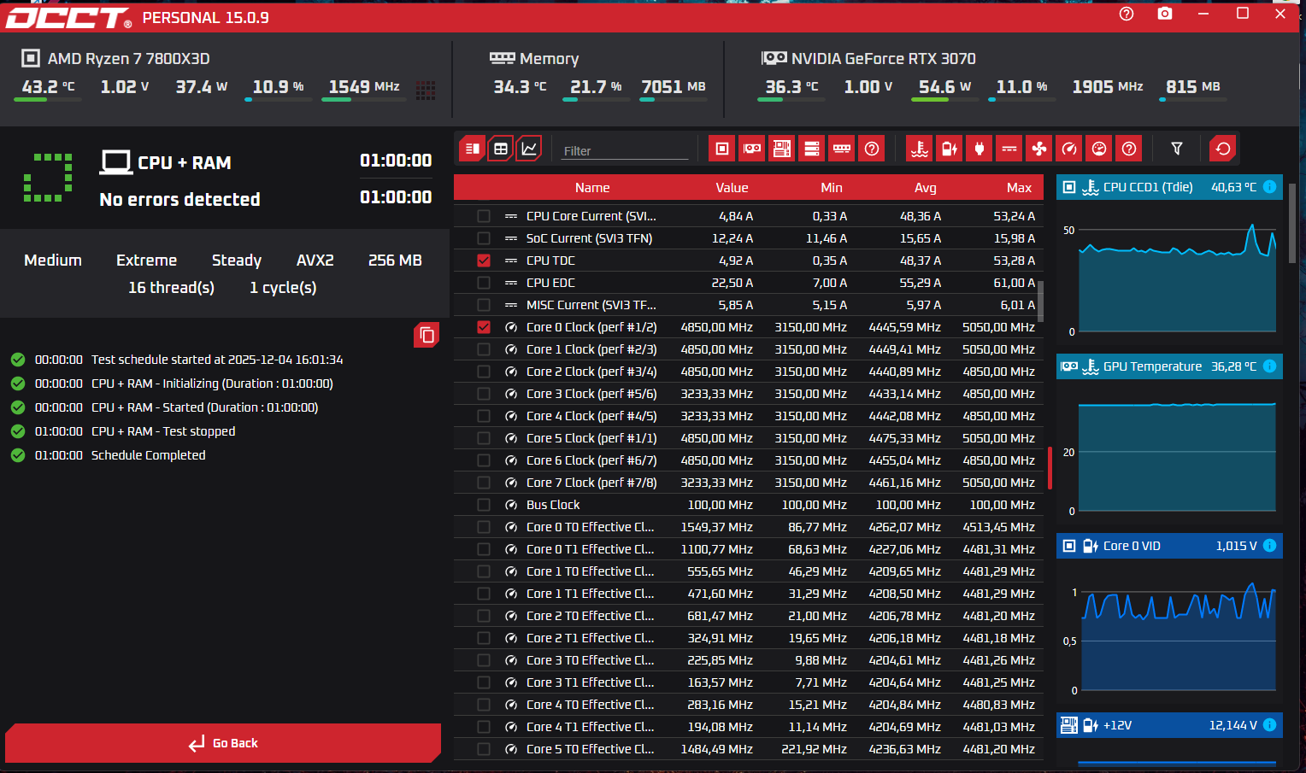
Task: Click the Go Back button
Action: tap(223, 743)
